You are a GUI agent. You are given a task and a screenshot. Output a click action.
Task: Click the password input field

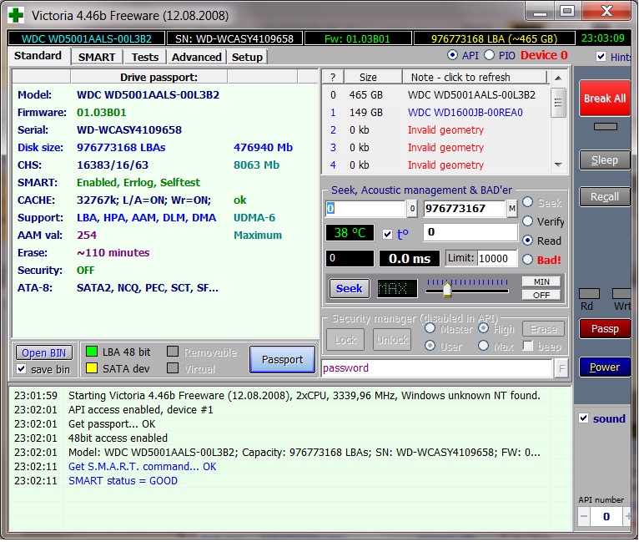tap(437, 368)
